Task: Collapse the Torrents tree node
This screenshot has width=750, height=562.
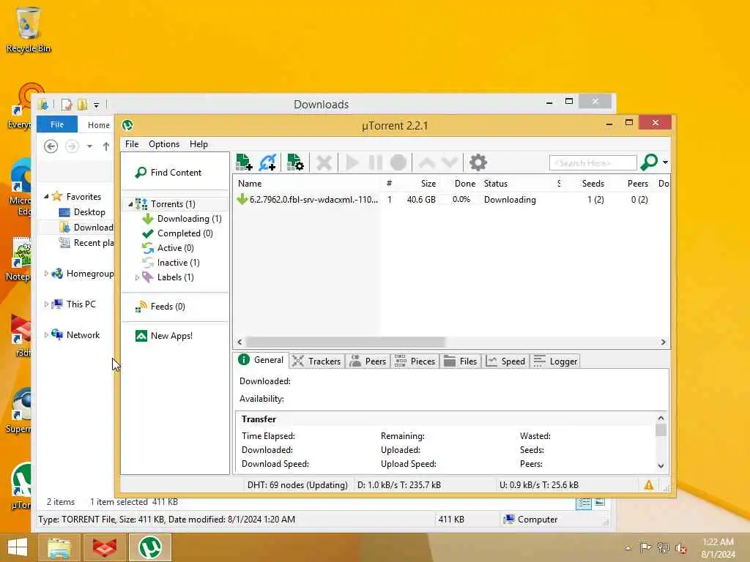Action: point(130,204)
